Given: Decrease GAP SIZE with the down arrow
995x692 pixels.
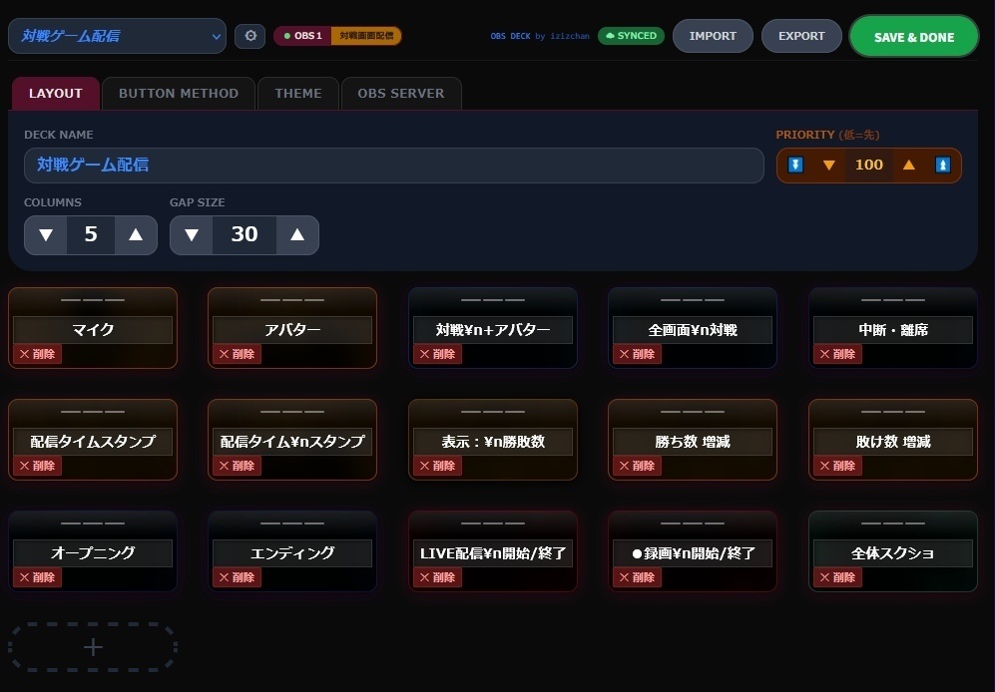Looking at the screenshot, I should 192,234.
